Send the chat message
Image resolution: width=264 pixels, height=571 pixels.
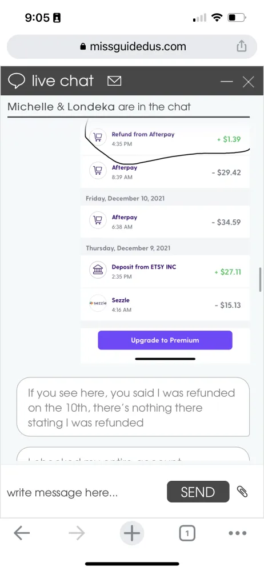198,492
